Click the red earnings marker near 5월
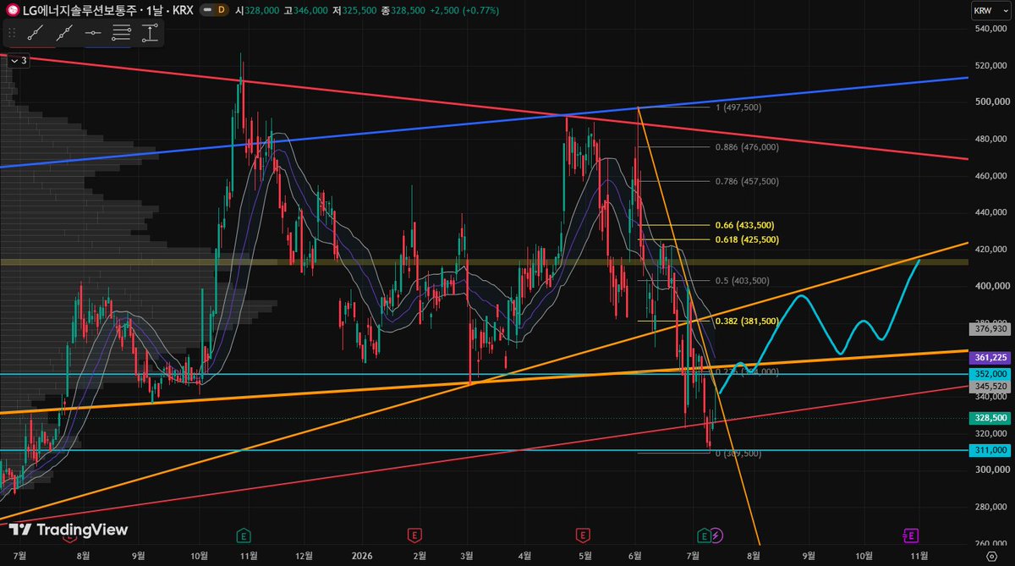1015x566 pixels. click(x=582, y=535)
